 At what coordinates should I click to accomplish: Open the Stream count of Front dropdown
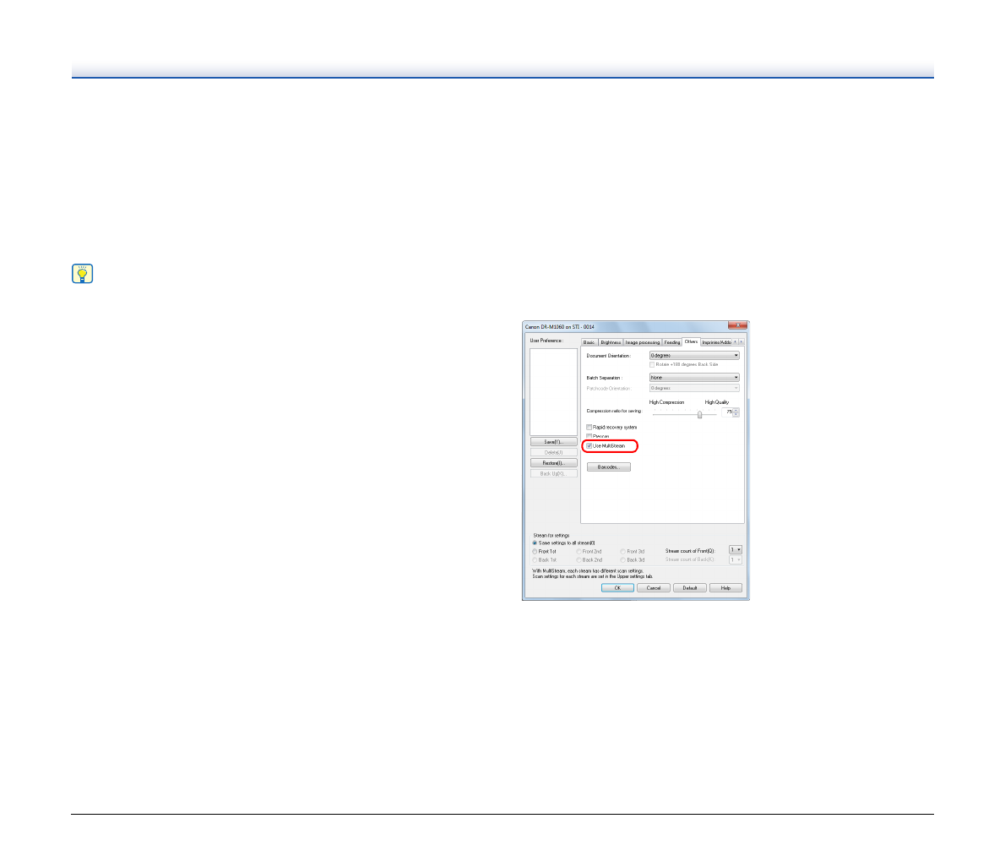point(736,550)
